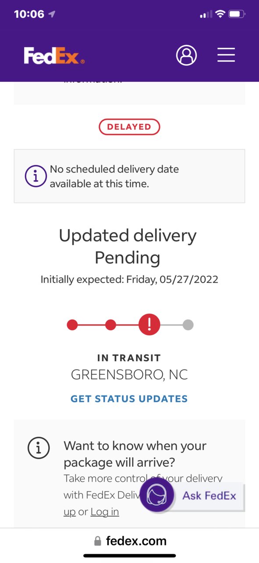Tap the battery indicator in status bar
The image size is (259, 563).
click(237, 14)
